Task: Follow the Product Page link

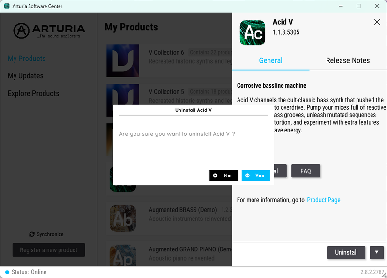Action: [323, 200]
